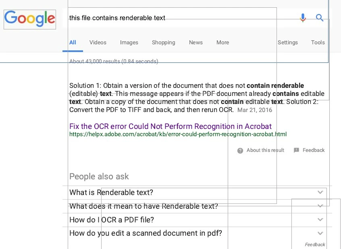Screen dimensions: 341x249
Task: Open the News tab
Action: [x=196, y=42]
